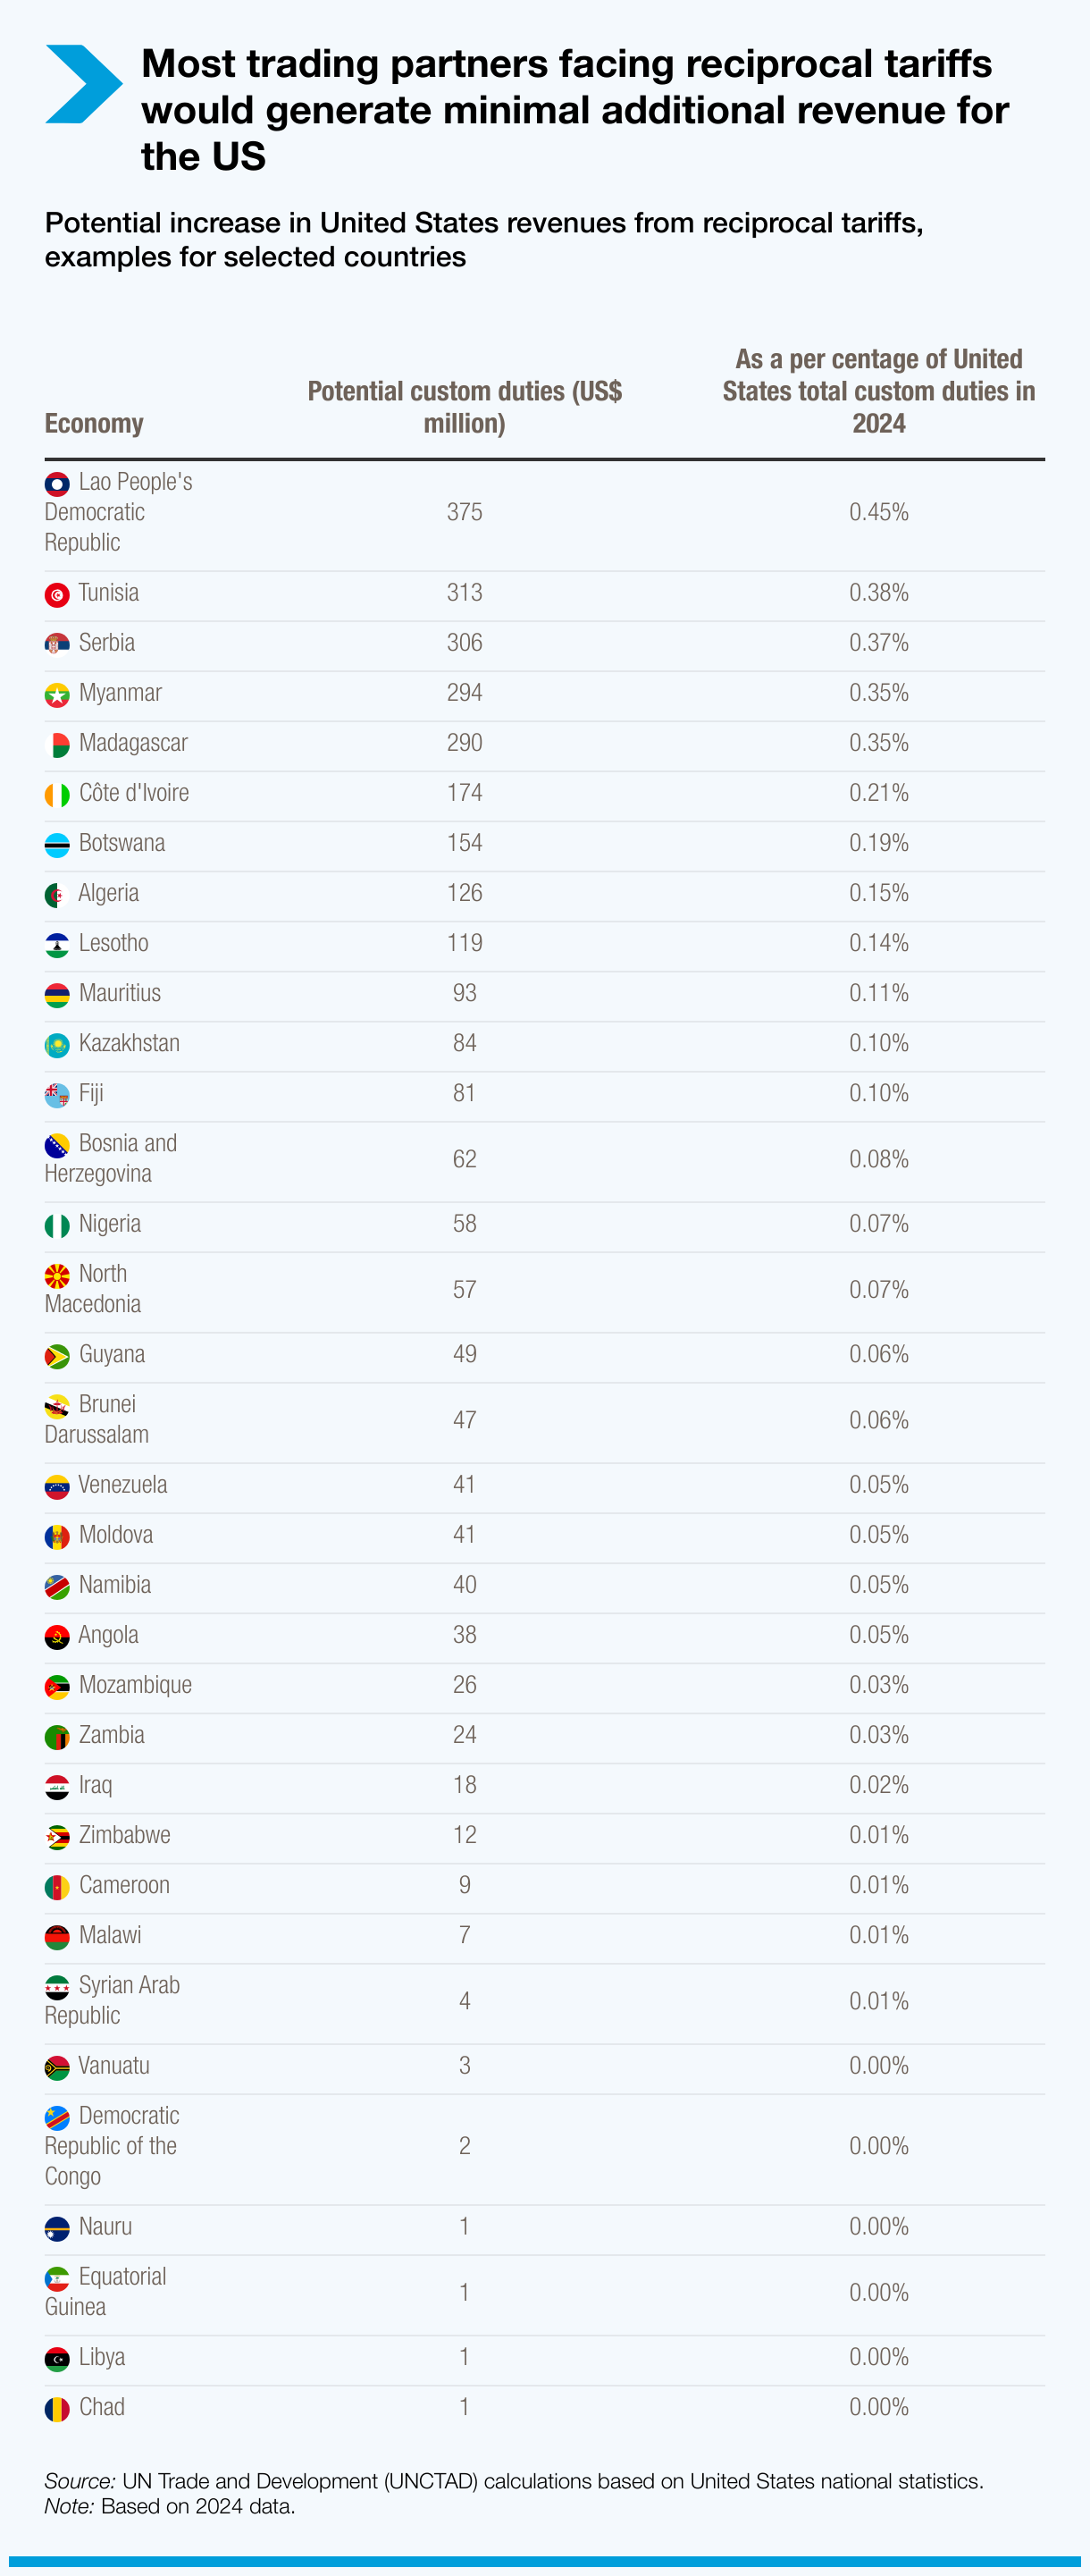This screenshot has width=1090, height=2576.
Task: Click the Kazakhstan flag icon
Action: pos(57,1045)
